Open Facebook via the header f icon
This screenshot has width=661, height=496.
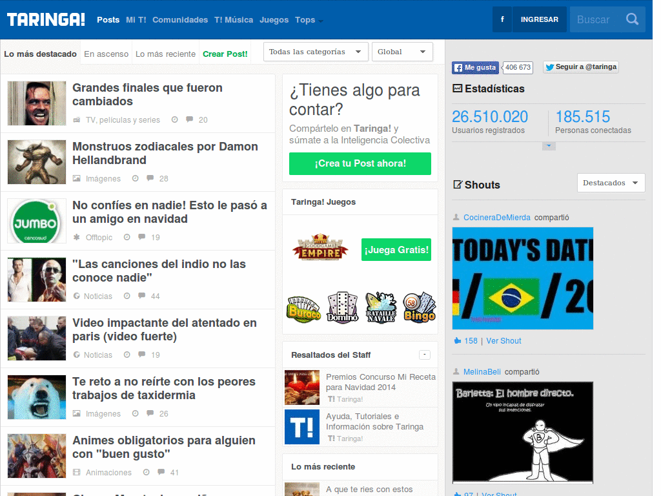pos(502,19)
